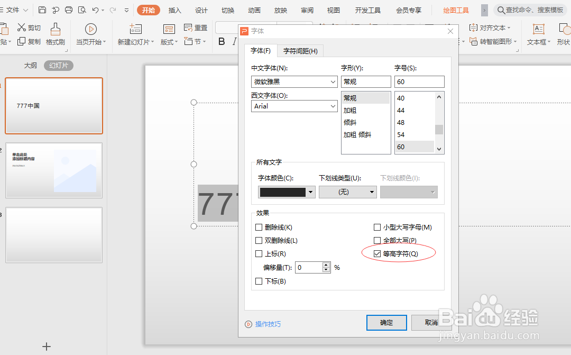The image size is (571, 355).
Task: Open the 版式 layout tool
Action: tap(167, 42)
